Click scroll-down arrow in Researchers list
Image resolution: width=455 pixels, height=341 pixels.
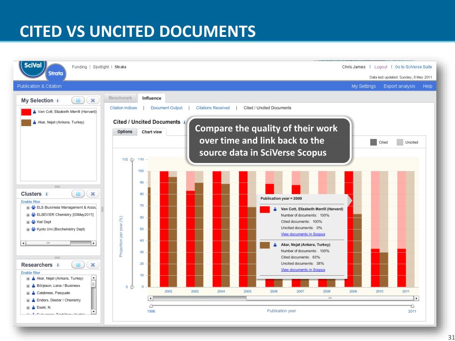point(93,312)
